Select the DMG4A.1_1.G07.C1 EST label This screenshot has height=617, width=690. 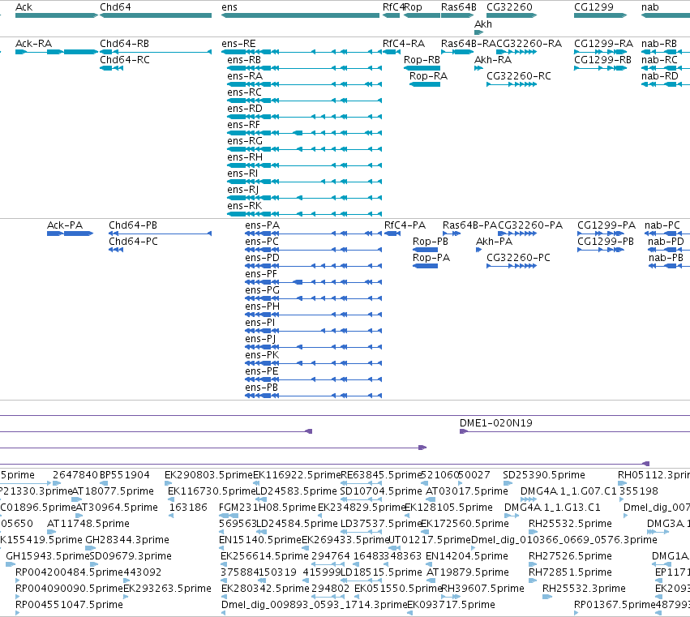click(568, 491)
